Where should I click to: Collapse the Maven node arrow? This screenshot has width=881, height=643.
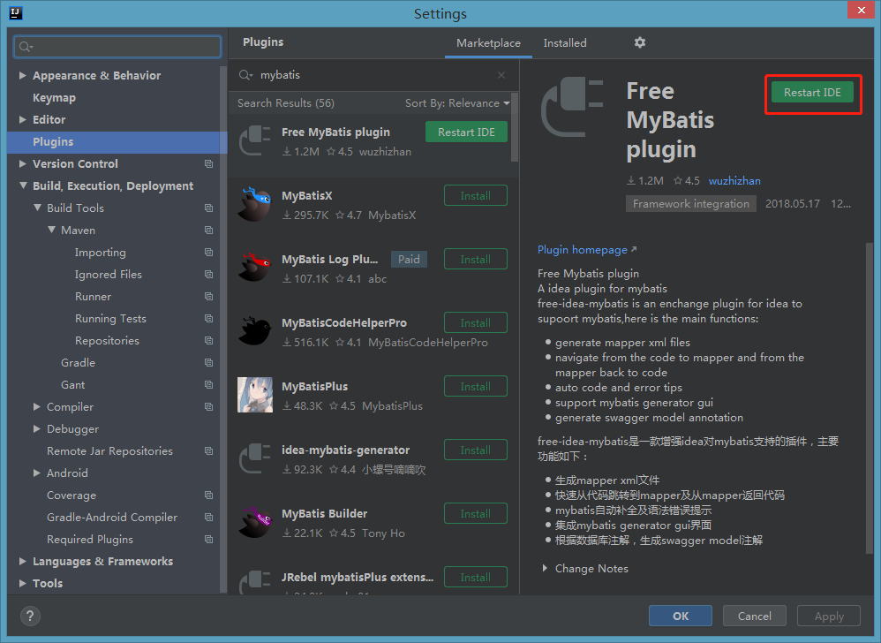click(51, 230)
